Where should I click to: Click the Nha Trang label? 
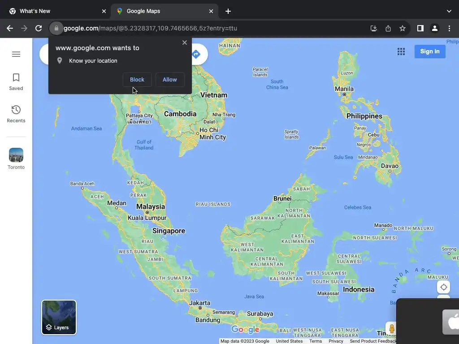224,115
